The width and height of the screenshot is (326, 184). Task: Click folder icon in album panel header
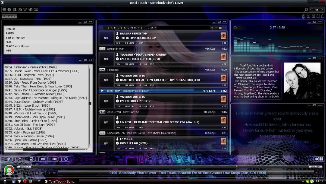pos(220,28)
